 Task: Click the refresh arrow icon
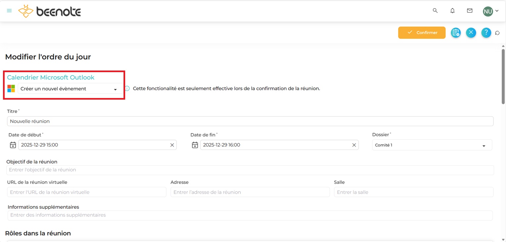[x=497, y=33]
